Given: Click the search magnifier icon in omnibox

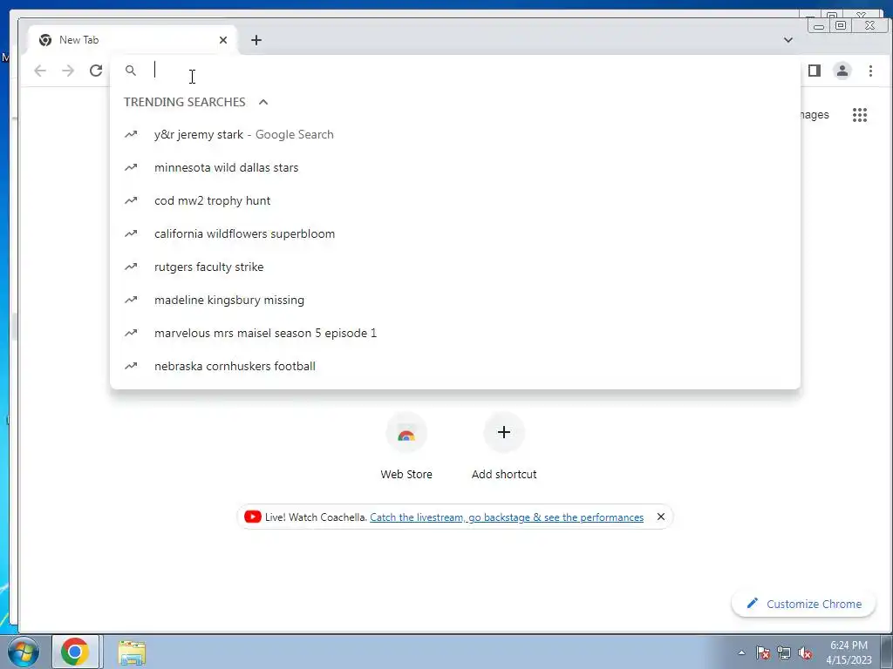Looking at the screenshot, I should click(x=131, y=71).
